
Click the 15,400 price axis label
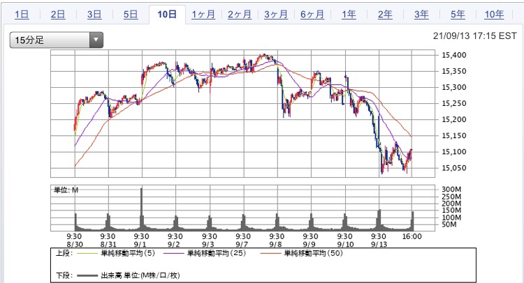coord(454,55)
